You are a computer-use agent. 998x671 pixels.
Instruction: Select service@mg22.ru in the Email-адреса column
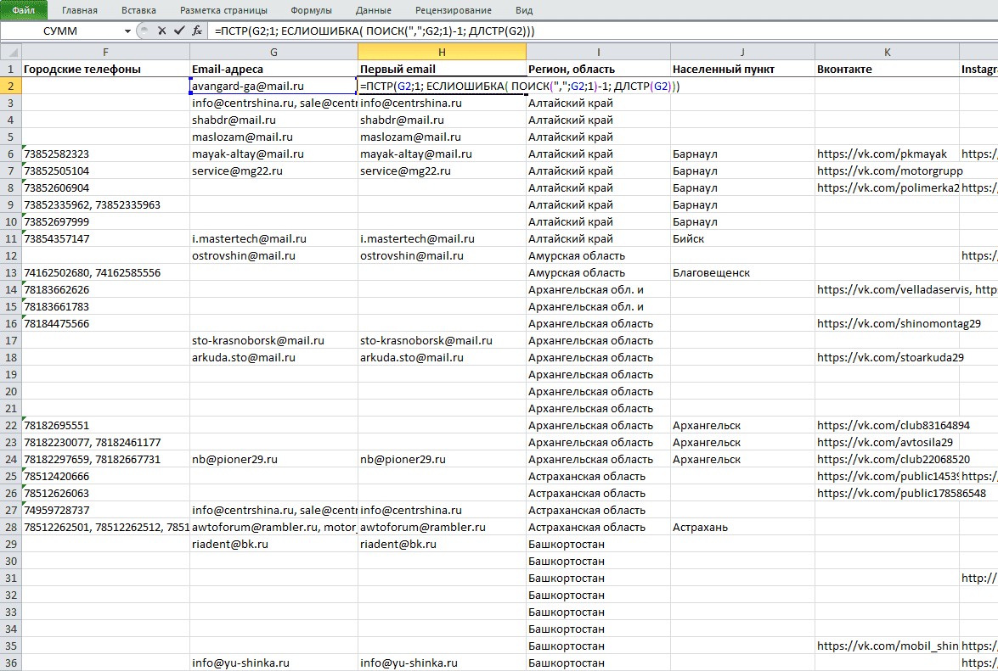pos(273,171)
